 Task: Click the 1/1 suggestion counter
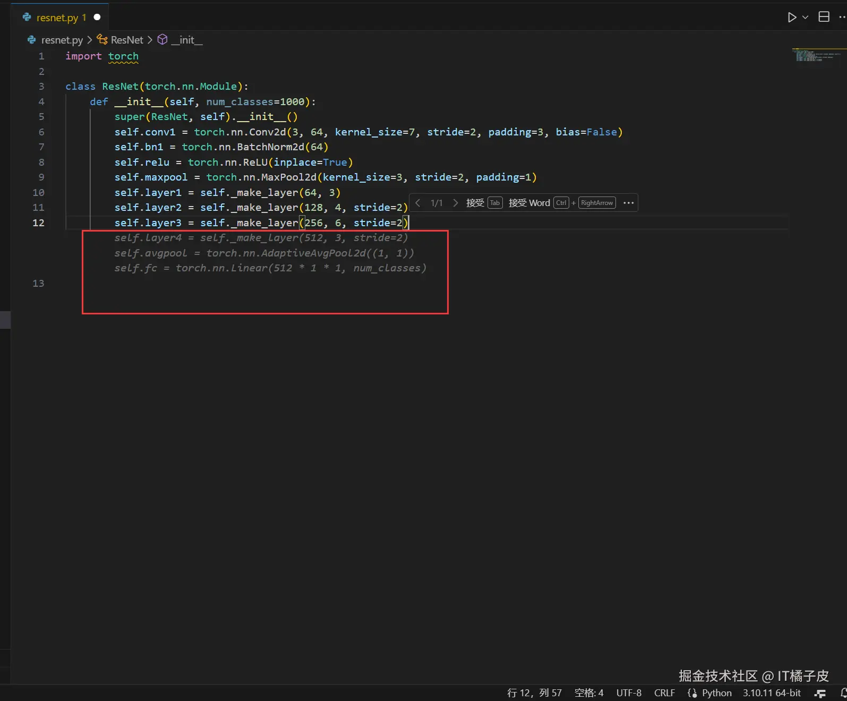click(x=437, y=203)
